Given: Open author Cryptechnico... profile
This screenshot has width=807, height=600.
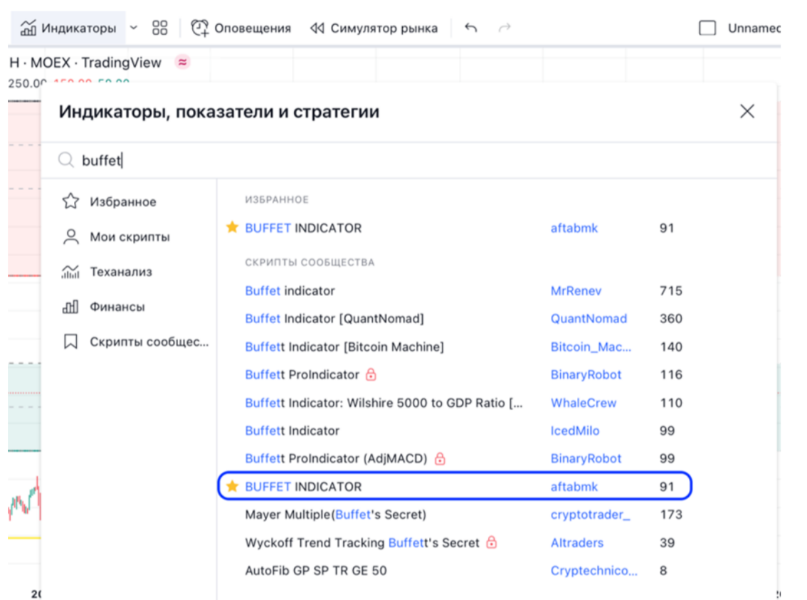Looking at the screenshot, I should [x=594, y=571].
